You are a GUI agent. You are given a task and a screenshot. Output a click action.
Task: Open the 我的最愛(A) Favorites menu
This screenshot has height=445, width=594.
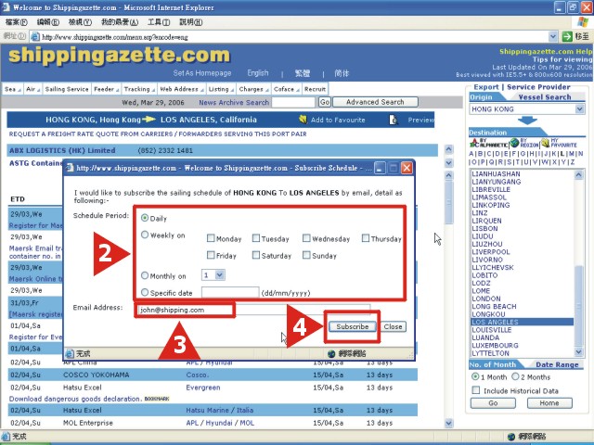[120, 22]
